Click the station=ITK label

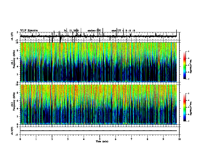click(x=94, y=31)
